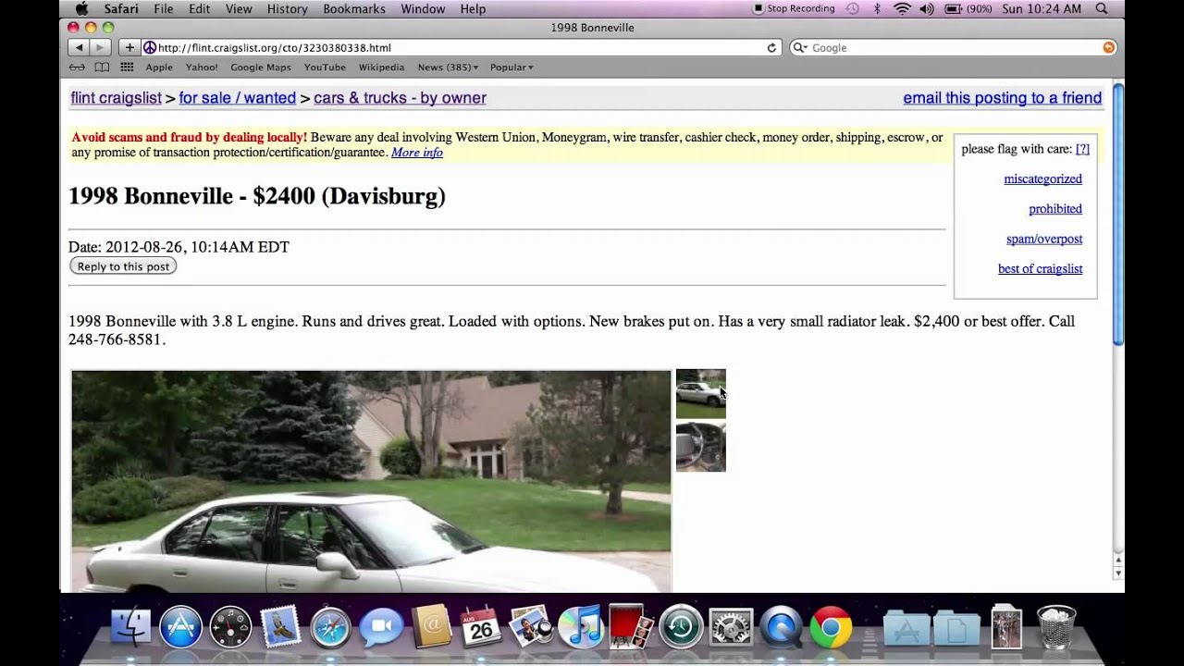
Task: Focus the Google search field
Action: coord(953,47)
